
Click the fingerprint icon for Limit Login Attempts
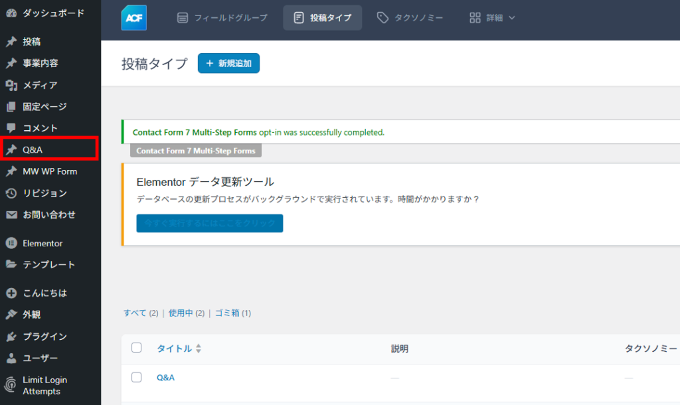[11, 385]
